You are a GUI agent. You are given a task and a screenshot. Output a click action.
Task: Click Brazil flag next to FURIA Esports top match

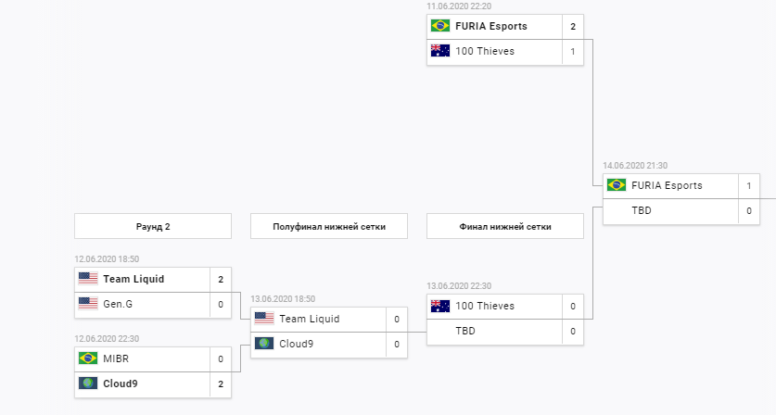(x=440, y=26)
